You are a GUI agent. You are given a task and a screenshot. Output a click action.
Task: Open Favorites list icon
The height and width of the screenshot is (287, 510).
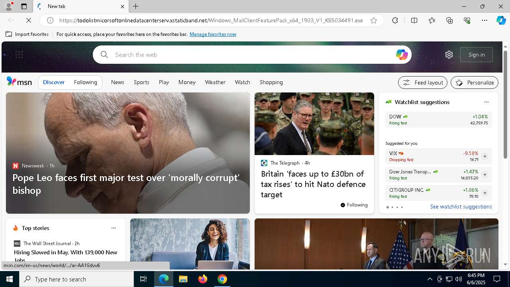click(x=432, y=20)
